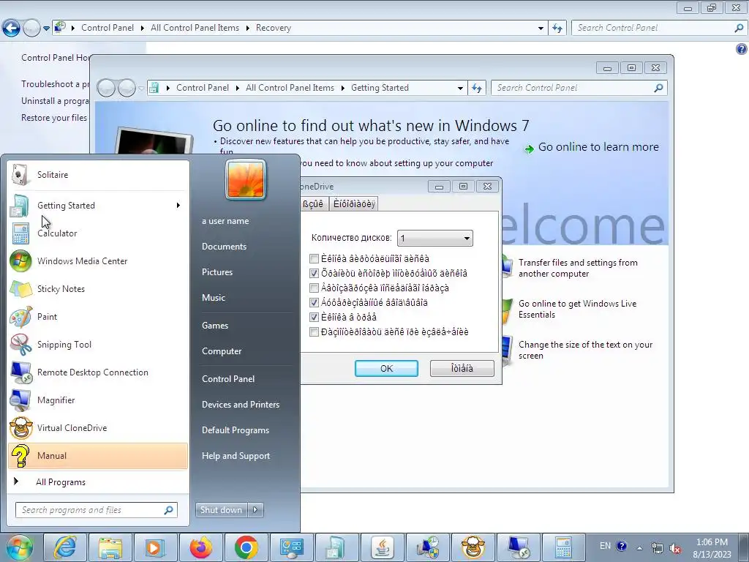Viewport: 749px width, 562px height.
Task: Launch Firefox from the taskbar
Action: click(x=200, y=547)
